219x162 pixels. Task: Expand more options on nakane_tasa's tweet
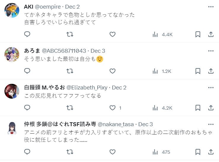211,124
